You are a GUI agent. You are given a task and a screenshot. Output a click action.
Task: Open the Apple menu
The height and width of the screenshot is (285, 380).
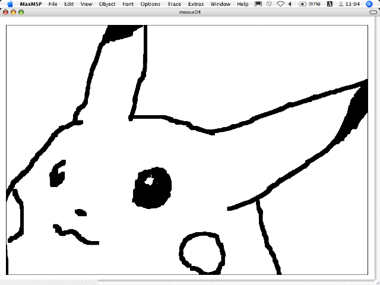pos(10,4)
